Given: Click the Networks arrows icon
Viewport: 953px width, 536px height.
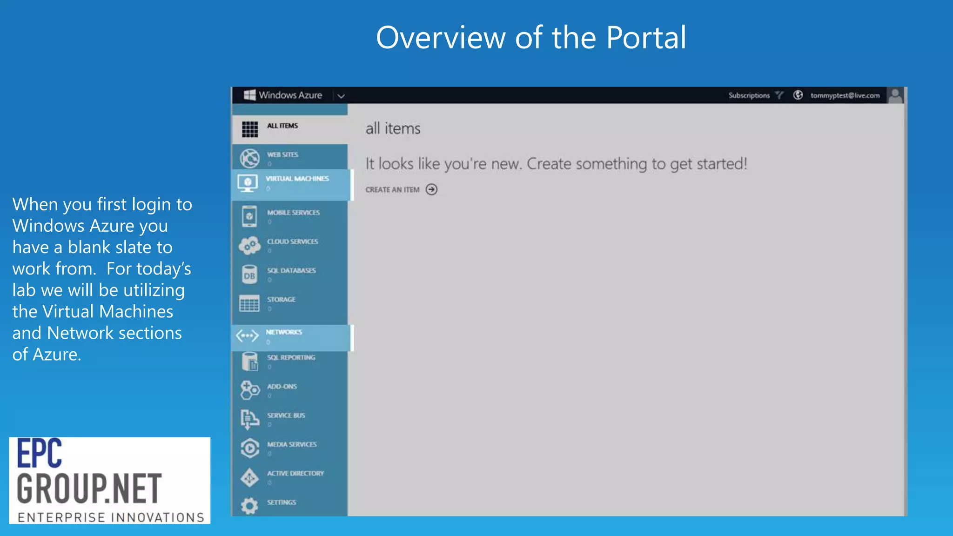Looking at the screenshot, I should 247,335.
